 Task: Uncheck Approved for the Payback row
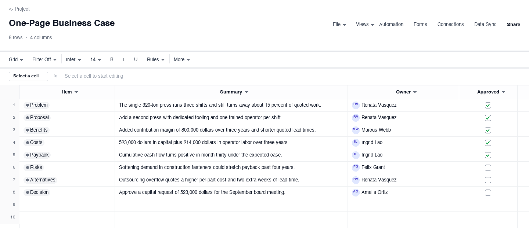[488, 155]
